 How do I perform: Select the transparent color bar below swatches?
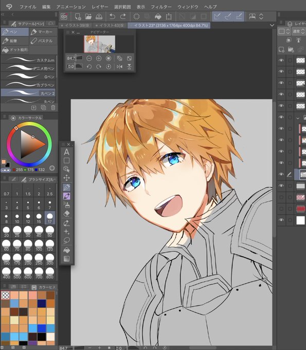(5, 170)
